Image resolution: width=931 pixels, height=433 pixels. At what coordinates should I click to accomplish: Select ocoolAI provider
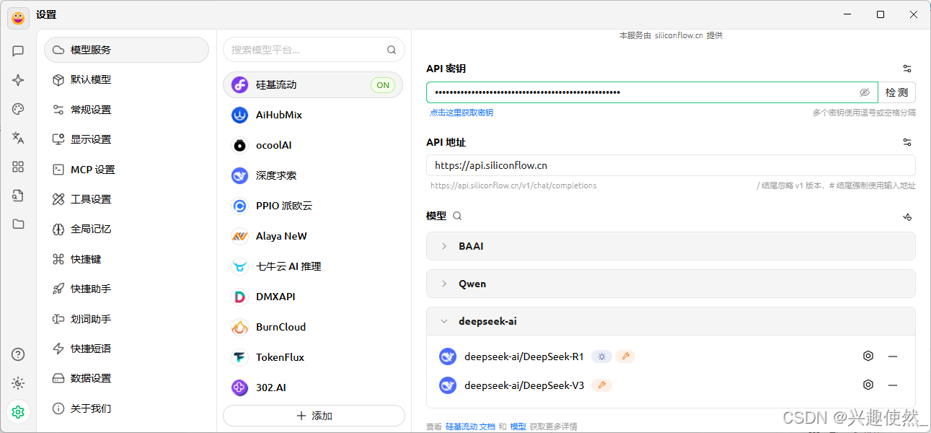click(313, 145)
